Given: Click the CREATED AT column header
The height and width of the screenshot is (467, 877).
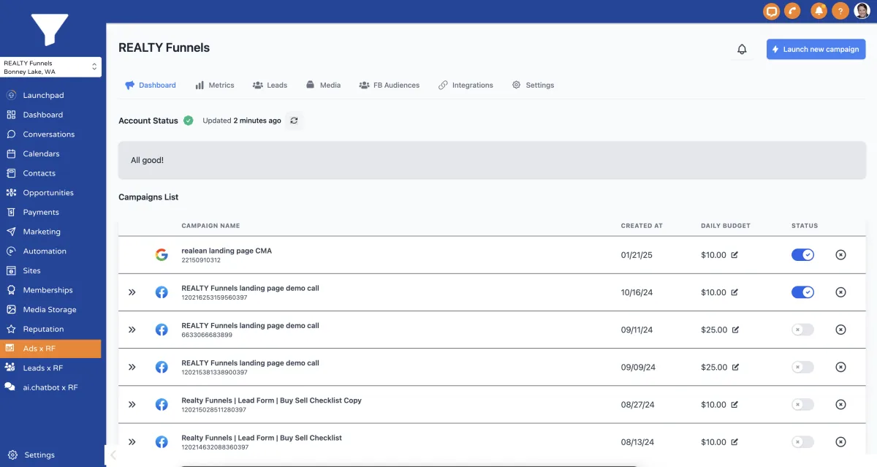Looking at the screenshot, I should pyautogui.click(x=642, y=226).
